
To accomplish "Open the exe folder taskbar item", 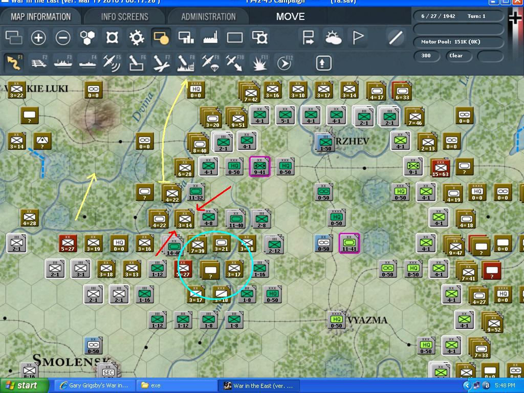I will pos(177,386).
